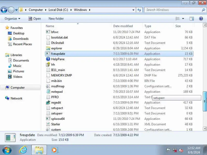This screenshot has width=207, height=155.
Task: Select the IE11_main text document
Action: (x=58, y=70)
